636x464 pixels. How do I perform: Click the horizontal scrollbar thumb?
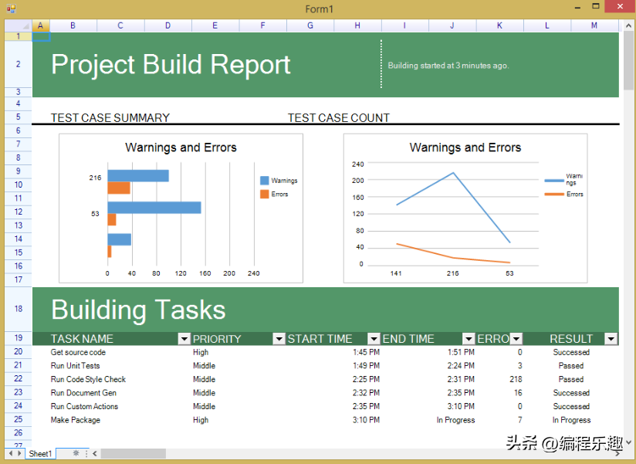[x=134, y=453]
